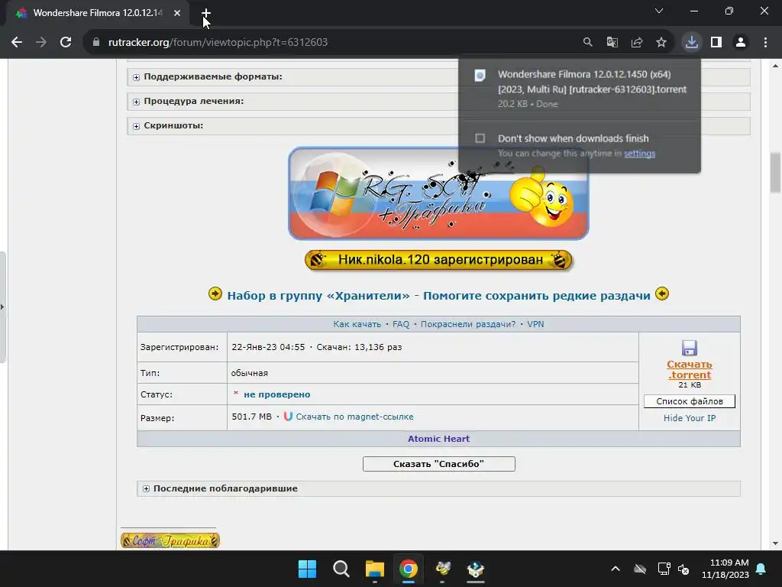Open the box installer app in taskbar

(x=476, y=569)
